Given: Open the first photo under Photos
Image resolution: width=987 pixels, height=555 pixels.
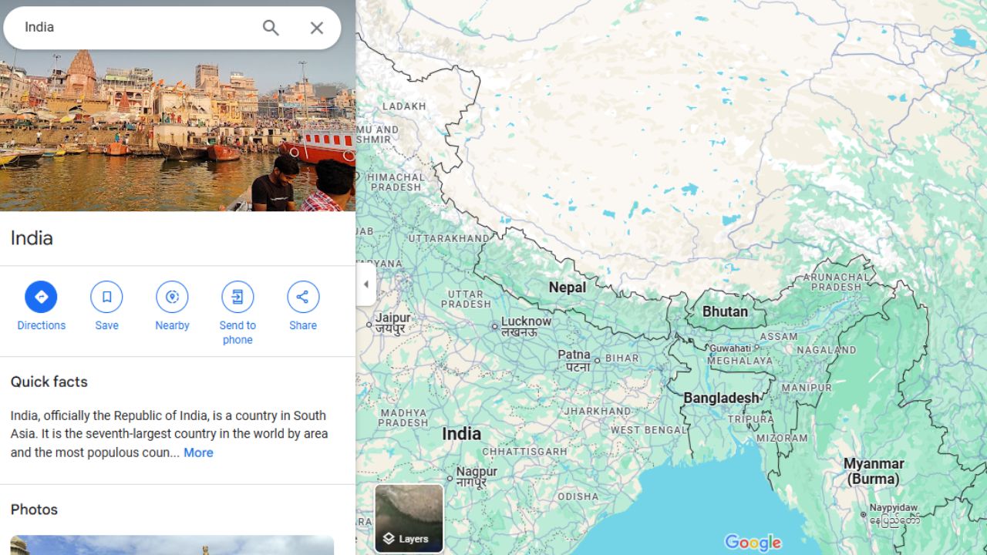Looking at the screenshot, I should click(172, 545).
